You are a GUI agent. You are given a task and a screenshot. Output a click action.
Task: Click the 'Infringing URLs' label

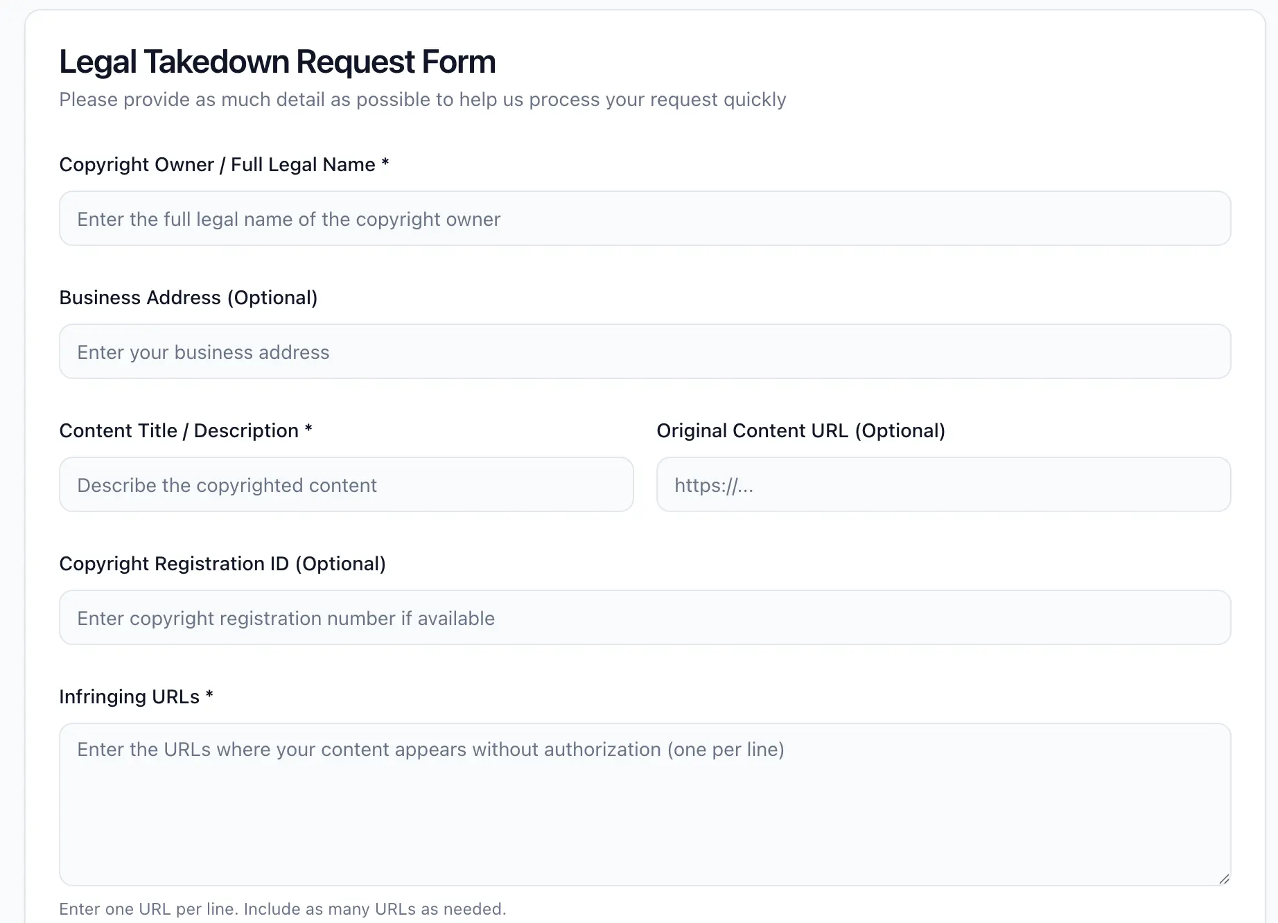pos(137,696)
